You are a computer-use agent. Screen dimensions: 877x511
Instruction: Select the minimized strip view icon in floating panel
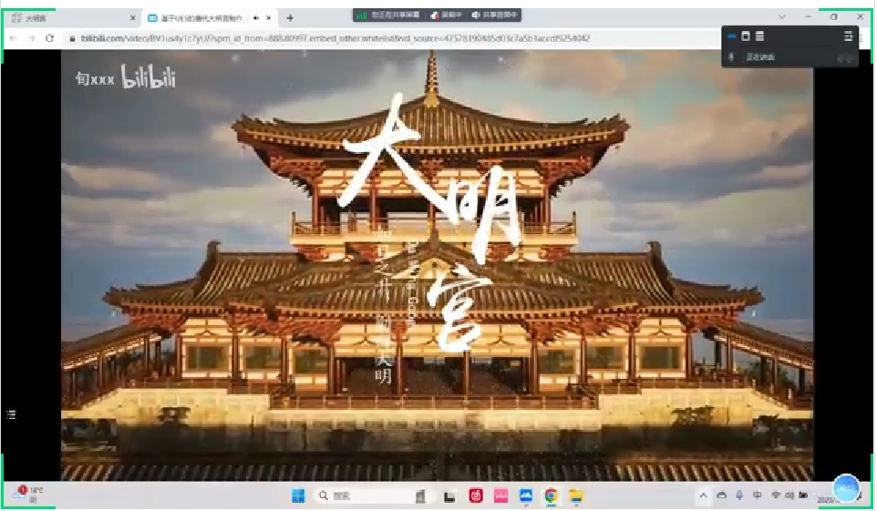(x=731, y=36)
